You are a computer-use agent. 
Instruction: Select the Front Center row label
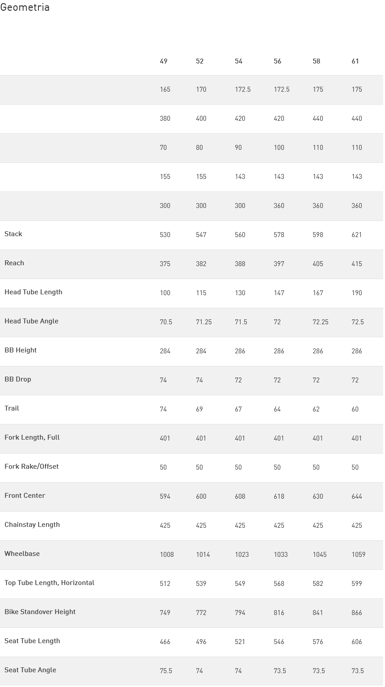click(25, 496)
